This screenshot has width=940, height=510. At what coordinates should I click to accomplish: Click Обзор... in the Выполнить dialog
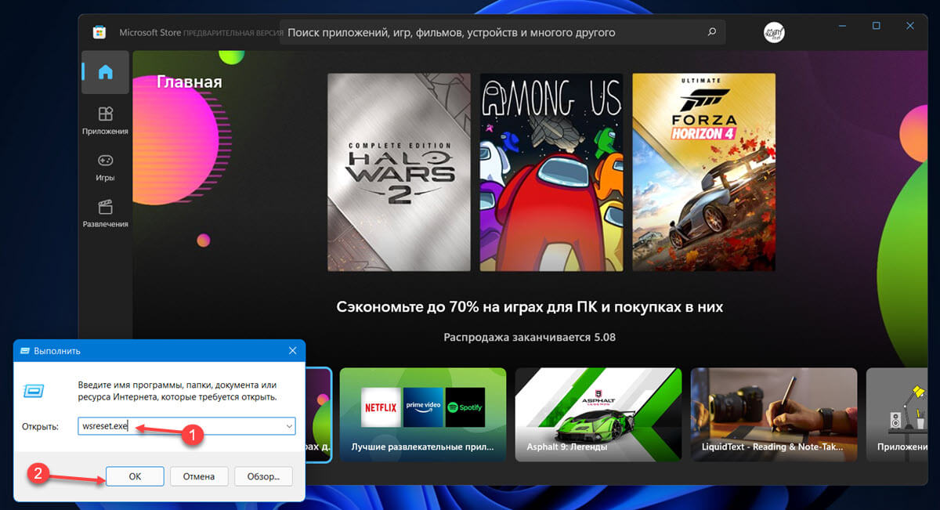(263, 476)
